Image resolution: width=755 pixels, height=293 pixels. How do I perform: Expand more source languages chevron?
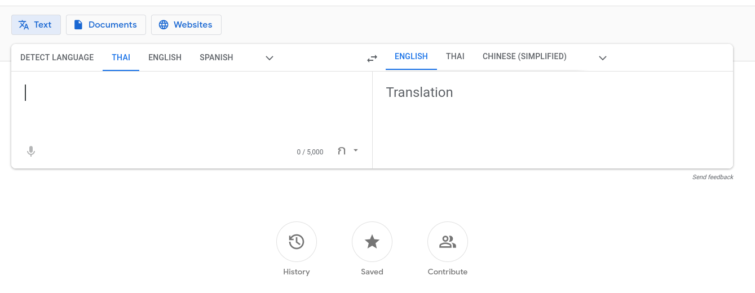pos(270,58)
